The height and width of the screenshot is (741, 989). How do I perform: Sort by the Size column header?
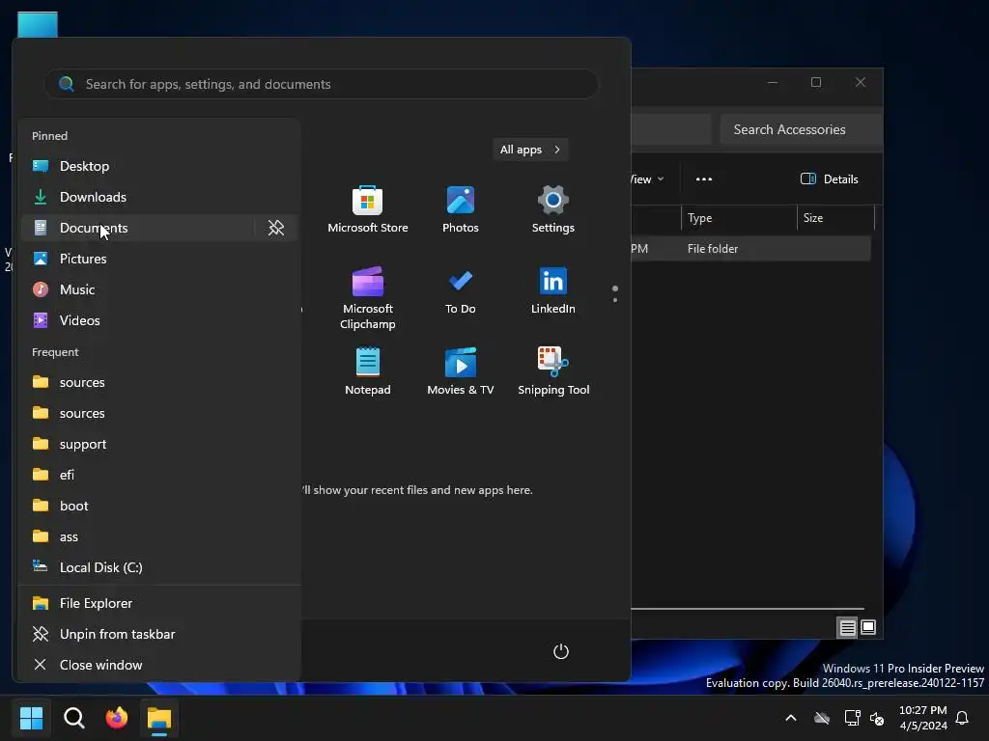pyautogui.click(x=835, y=217)
